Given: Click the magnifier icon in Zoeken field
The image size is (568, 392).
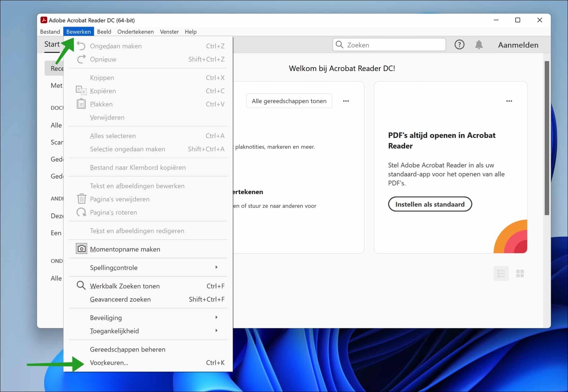Looking at the screenshot, I should pos(339,45).
